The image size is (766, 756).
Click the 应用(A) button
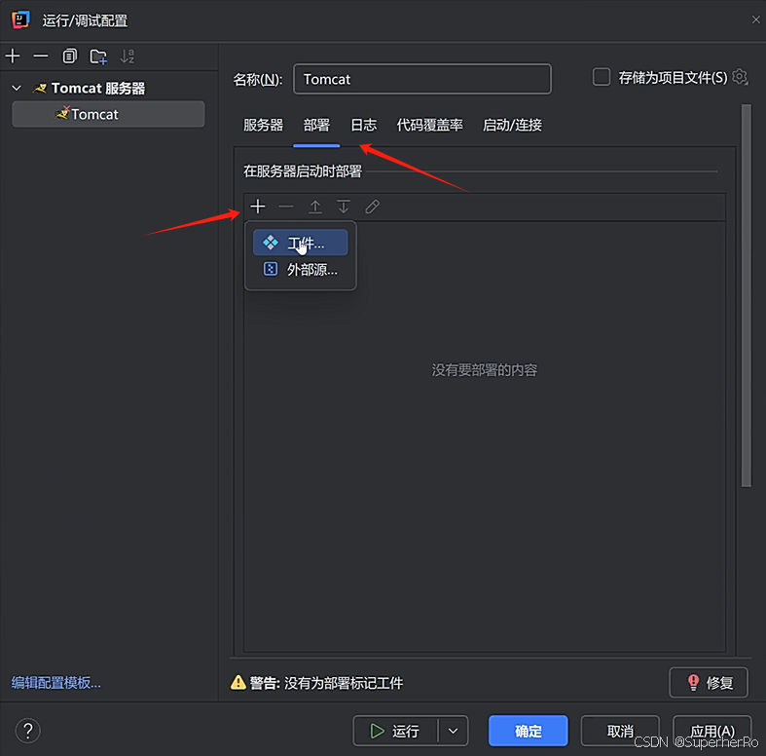(x=712, y=731)
